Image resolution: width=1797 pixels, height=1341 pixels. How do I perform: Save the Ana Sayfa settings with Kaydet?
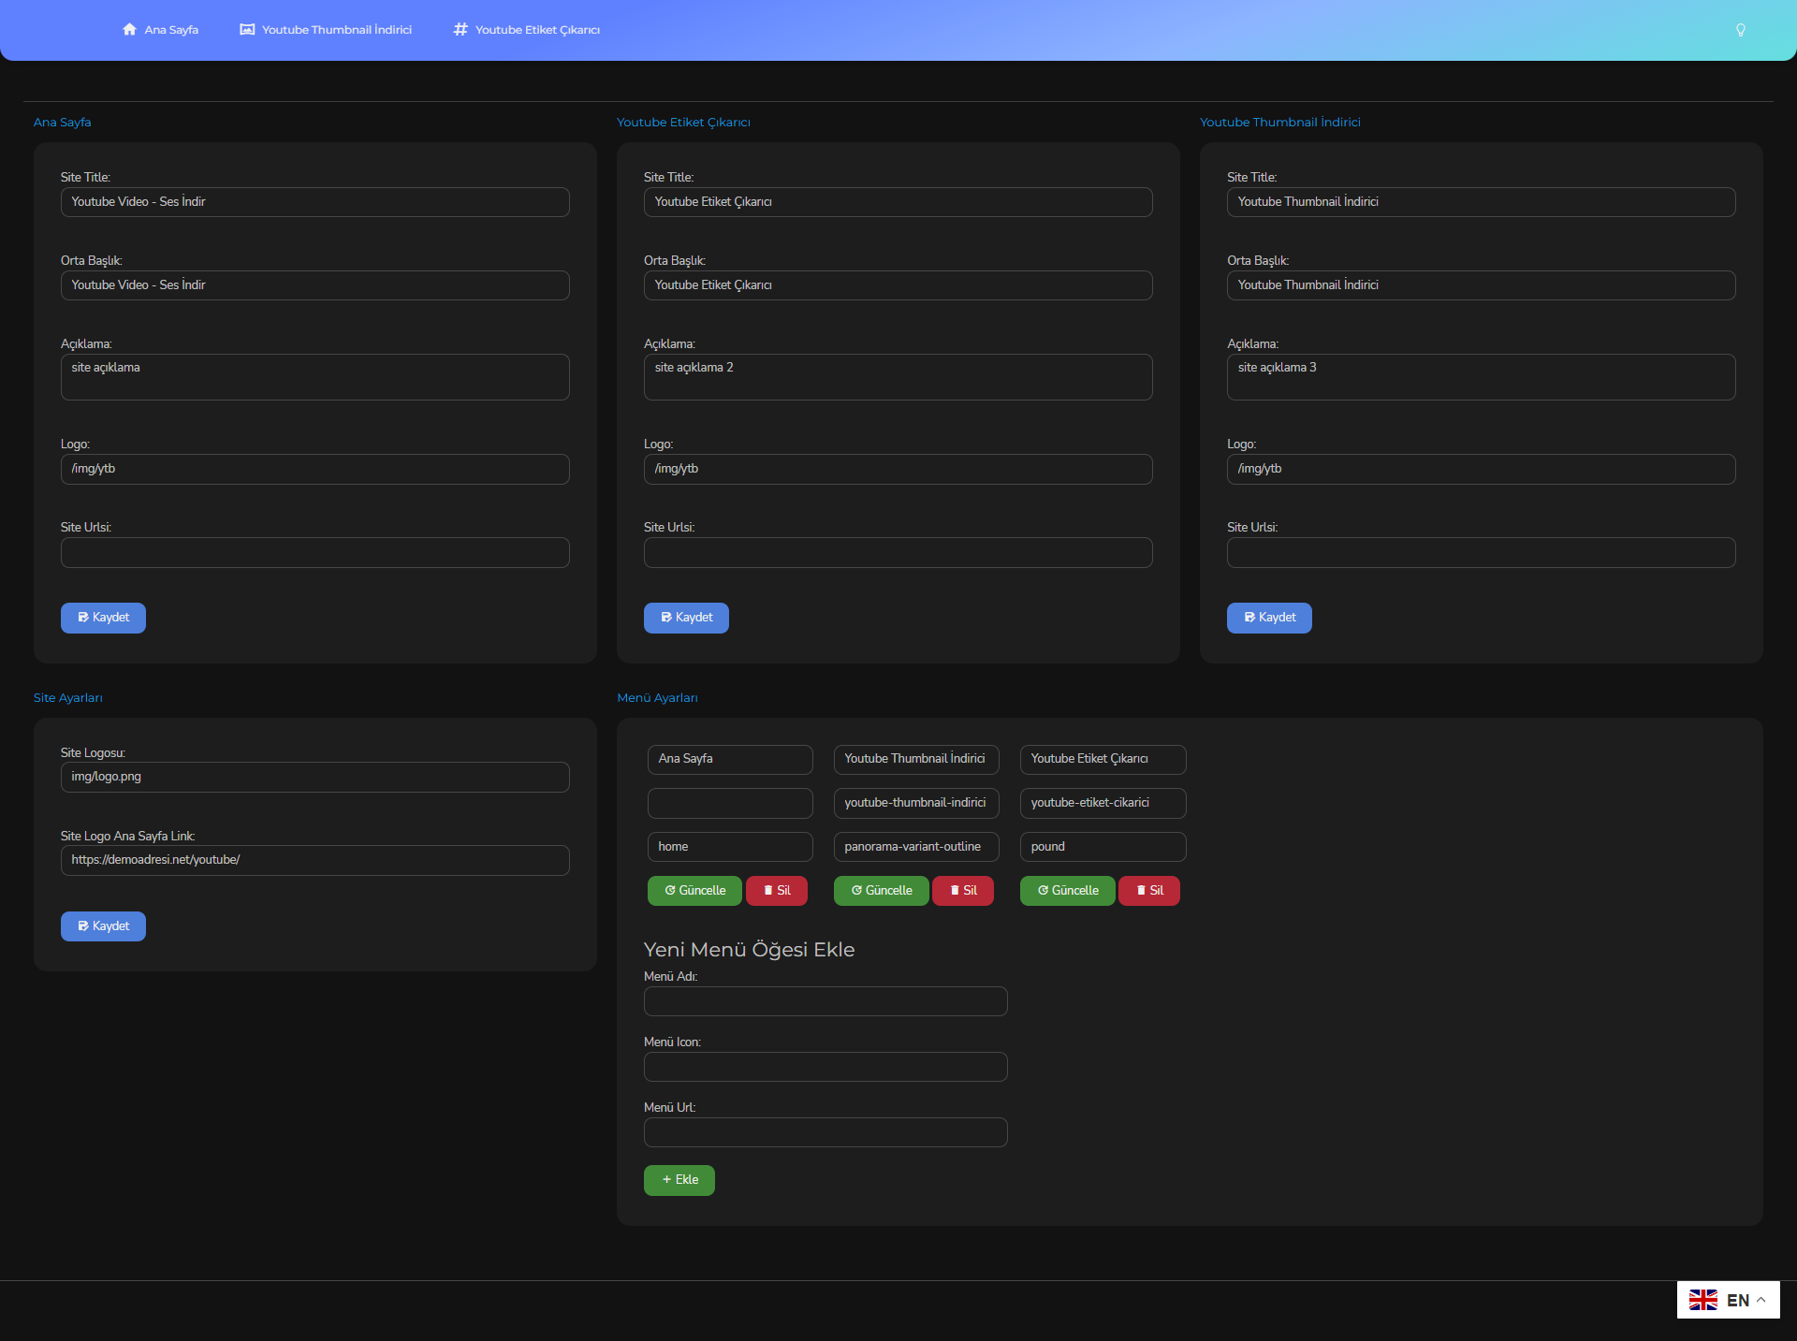(103, 618)
